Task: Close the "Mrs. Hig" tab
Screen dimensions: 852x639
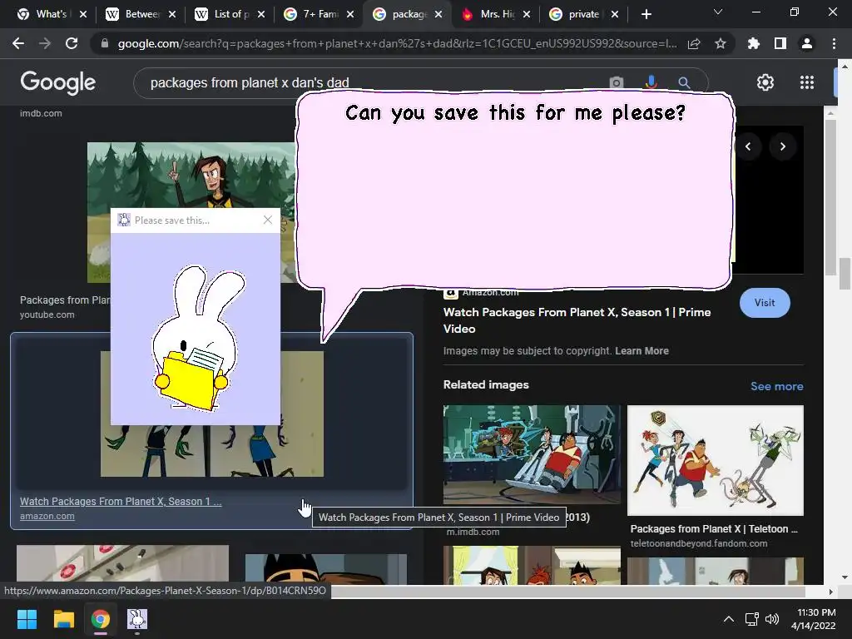Action: pyautogui.click(x=526, y=14)
